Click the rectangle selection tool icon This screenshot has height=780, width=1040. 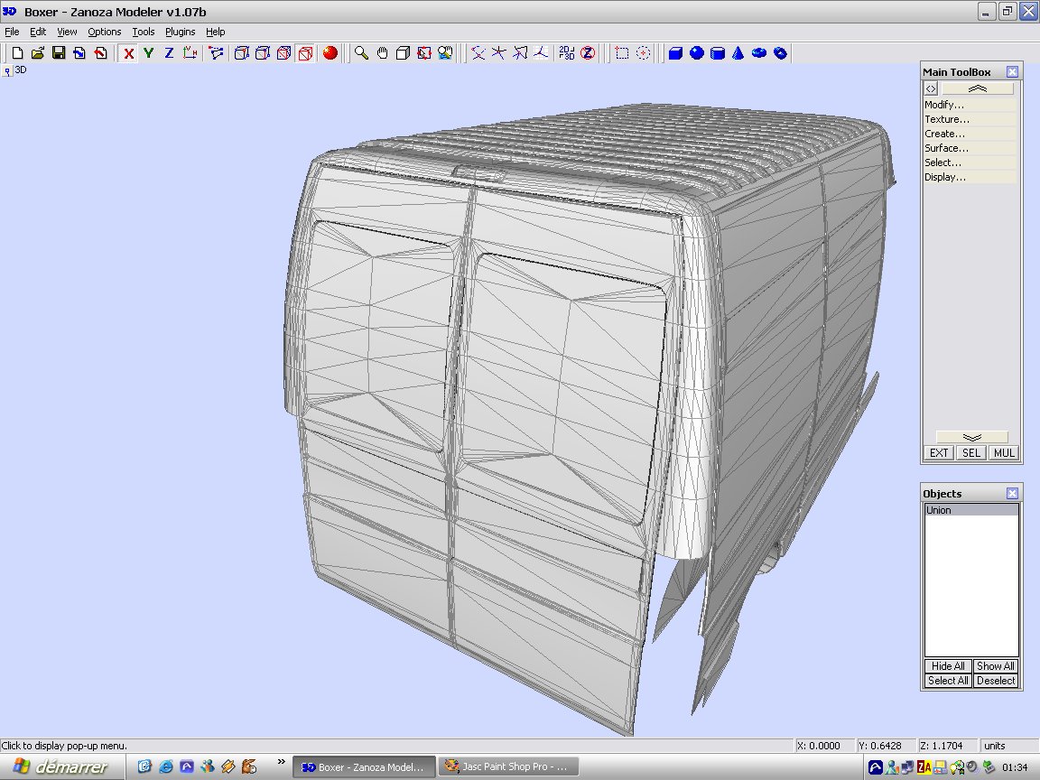click(622, 53)
